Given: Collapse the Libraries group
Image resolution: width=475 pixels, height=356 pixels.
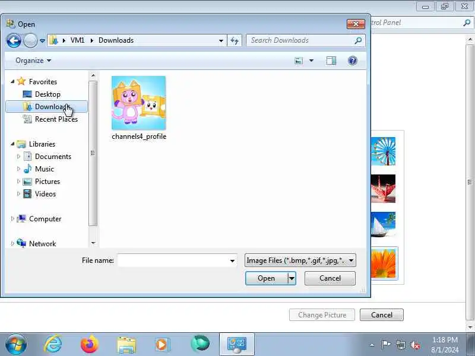Looking at the screenshot, I should [12, 144].
